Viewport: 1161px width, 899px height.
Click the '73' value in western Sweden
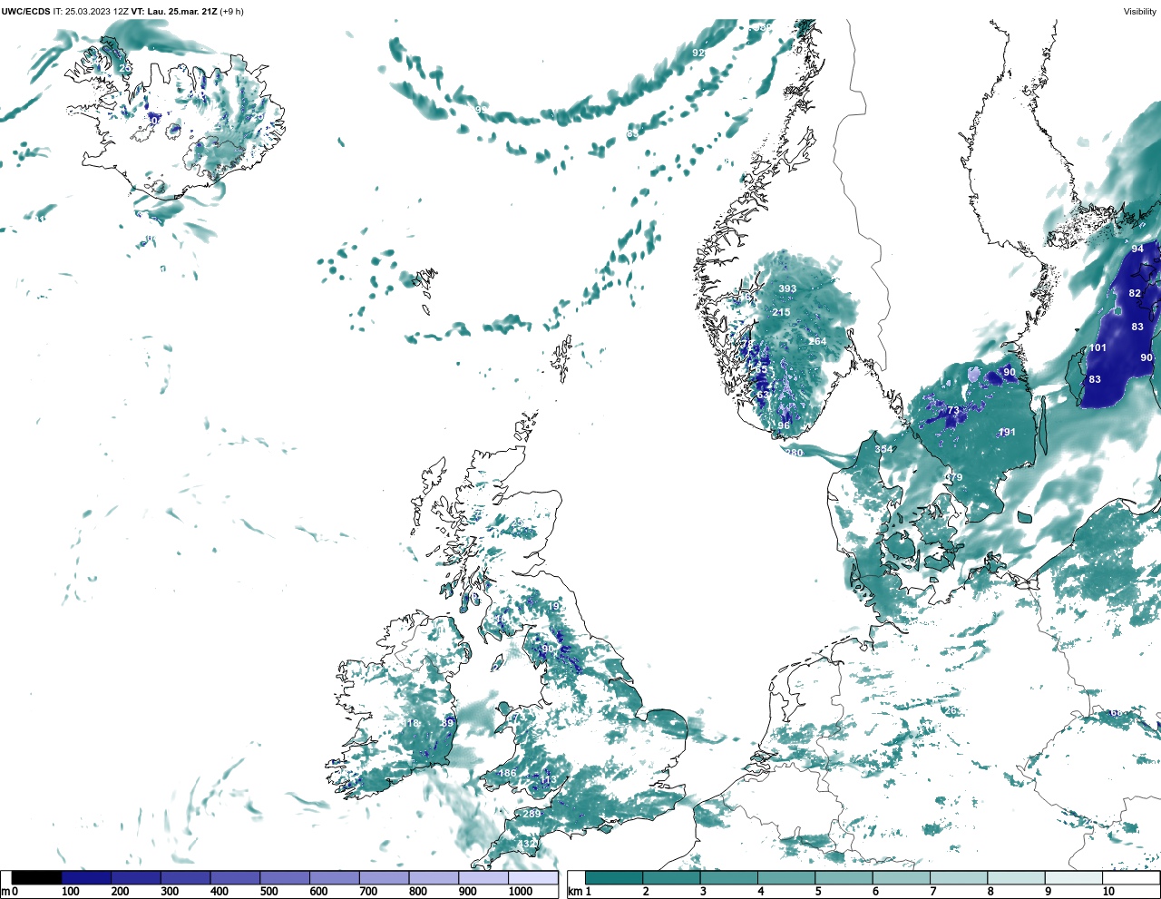953,411
